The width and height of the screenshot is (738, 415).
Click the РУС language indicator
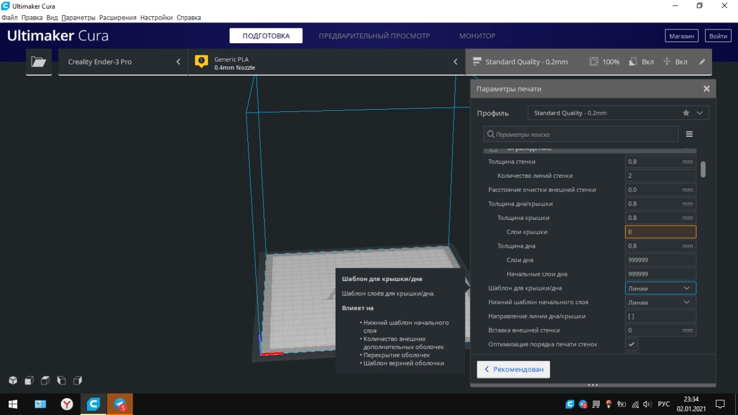click(664, 404)
